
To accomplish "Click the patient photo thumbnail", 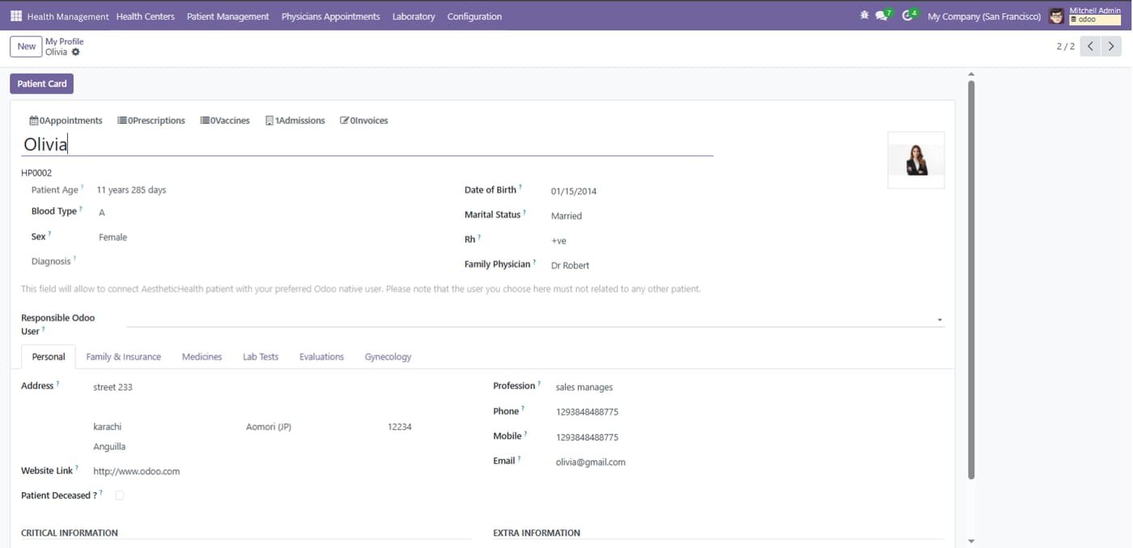I will point(916,160).
